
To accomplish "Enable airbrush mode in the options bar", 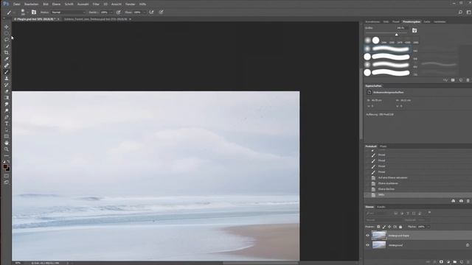I will coord(151,13).
